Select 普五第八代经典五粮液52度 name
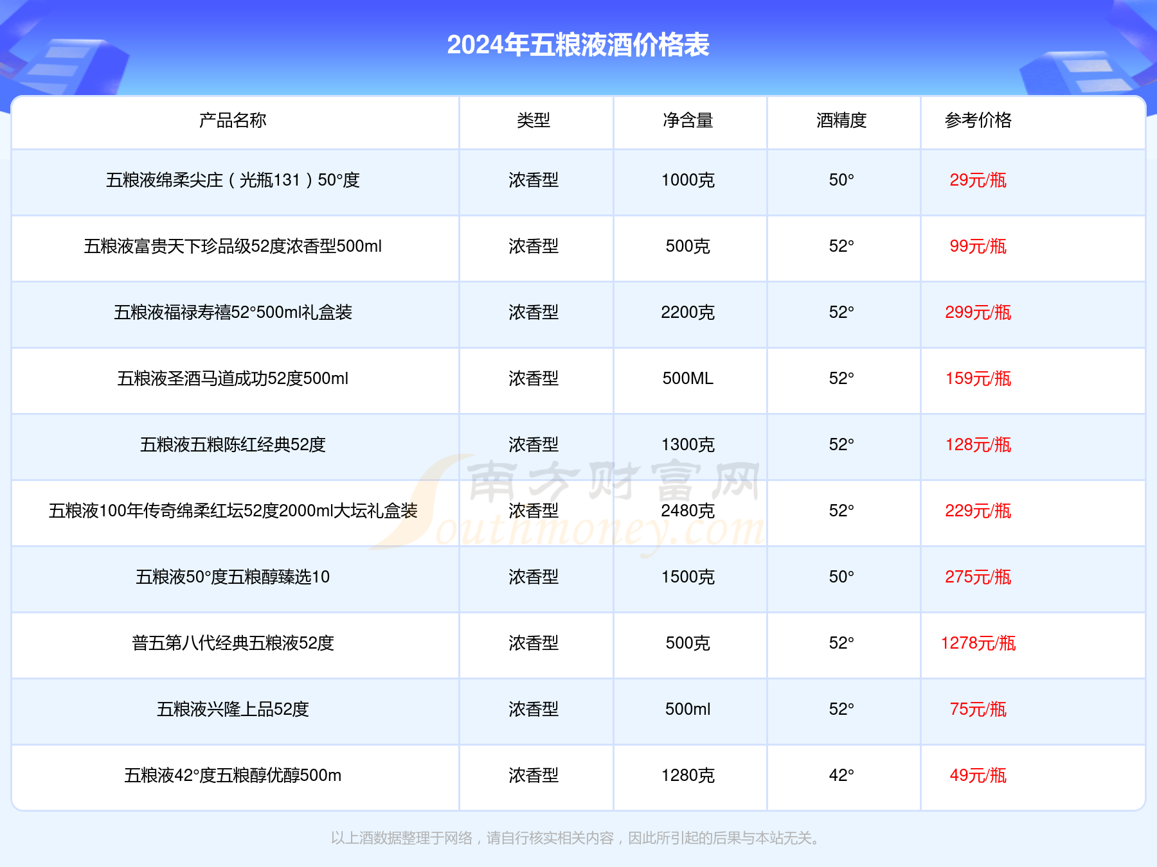Image resolution: width=1157 pixels, height=867 pixels. (233, 644)
